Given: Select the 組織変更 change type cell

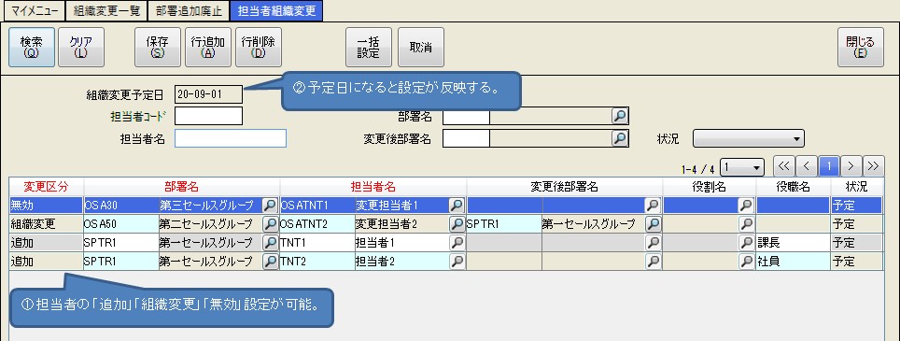Looking at the screenshot, I should (x=46, y=224).
